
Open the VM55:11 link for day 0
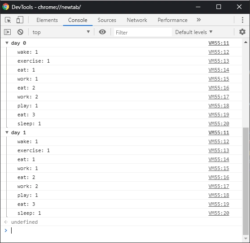click(x=219, y=43)
